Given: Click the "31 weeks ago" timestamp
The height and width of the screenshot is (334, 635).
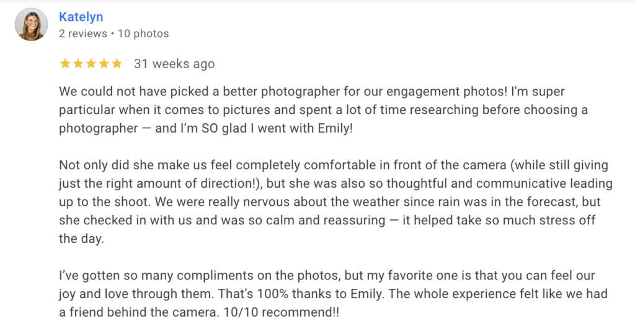Looking at the screenshot, I should [174, 63].
